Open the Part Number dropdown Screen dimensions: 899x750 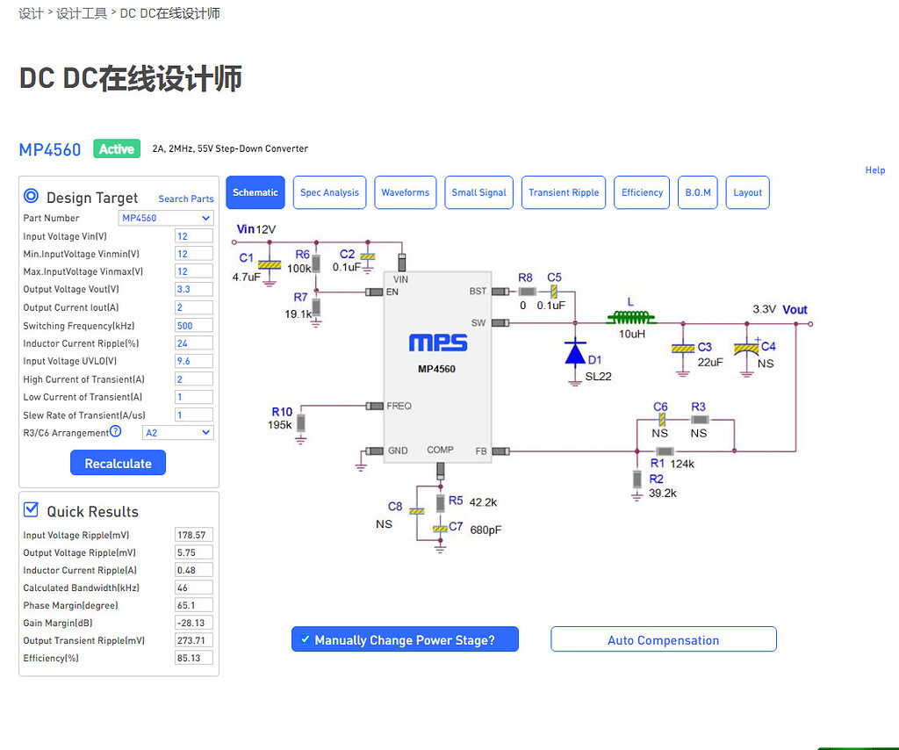pos(166,218)
